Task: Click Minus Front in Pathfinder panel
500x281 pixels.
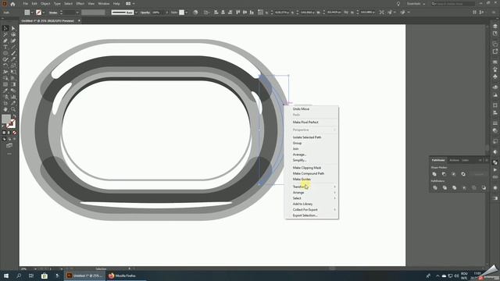Action: [x=444, y=174]
